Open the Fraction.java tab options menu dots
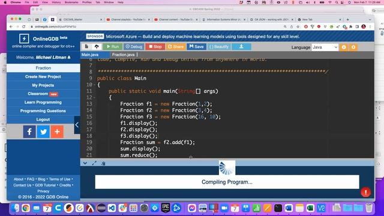384x216 pixels. pos(137,55)
